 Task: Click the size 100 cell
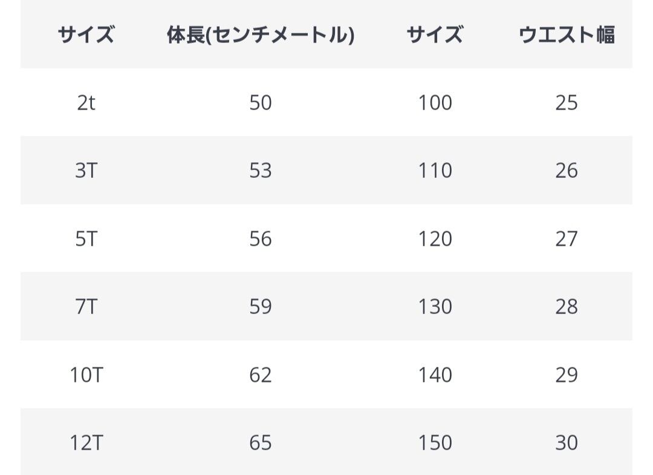(x=435, y=103)
